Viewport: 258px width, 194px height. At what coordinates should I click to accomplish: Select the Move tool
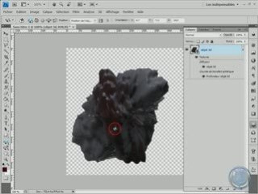coord(6,34)
